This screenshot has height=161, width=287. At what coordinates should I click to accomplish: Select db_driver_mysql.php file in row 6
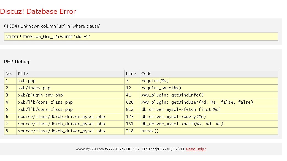[71, 117]
